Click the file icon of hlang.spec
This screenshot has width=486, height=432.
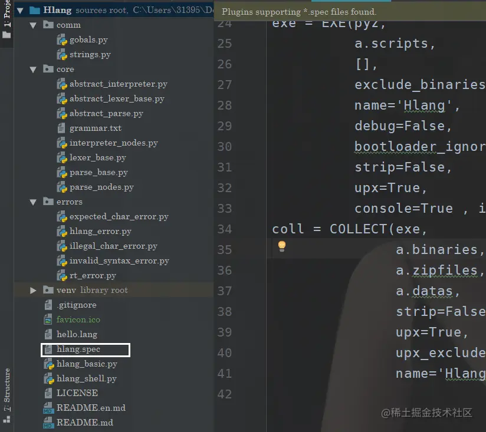(48, 349)
